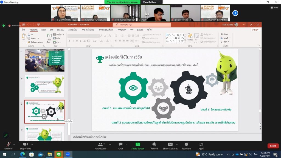Select the highlighted research tools slide thumbnail
The image size is (281, 158).
[x=45, y=112]
